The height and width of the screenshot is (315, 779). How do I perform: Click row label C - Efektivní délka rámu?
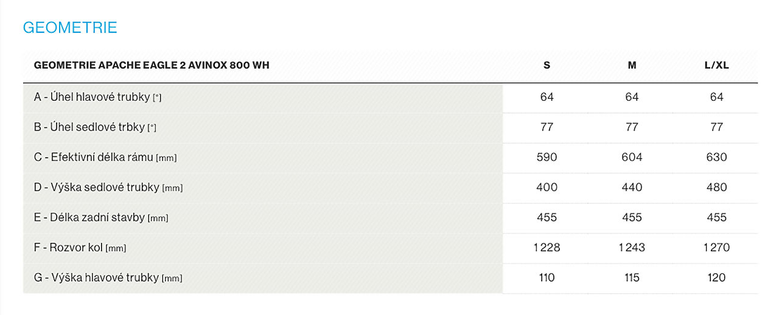(105, 157)
